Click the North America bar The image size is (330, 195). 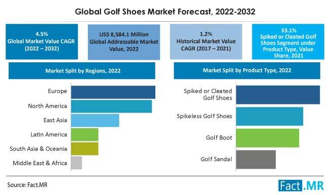pyautogui.click(x=111, y=106)
